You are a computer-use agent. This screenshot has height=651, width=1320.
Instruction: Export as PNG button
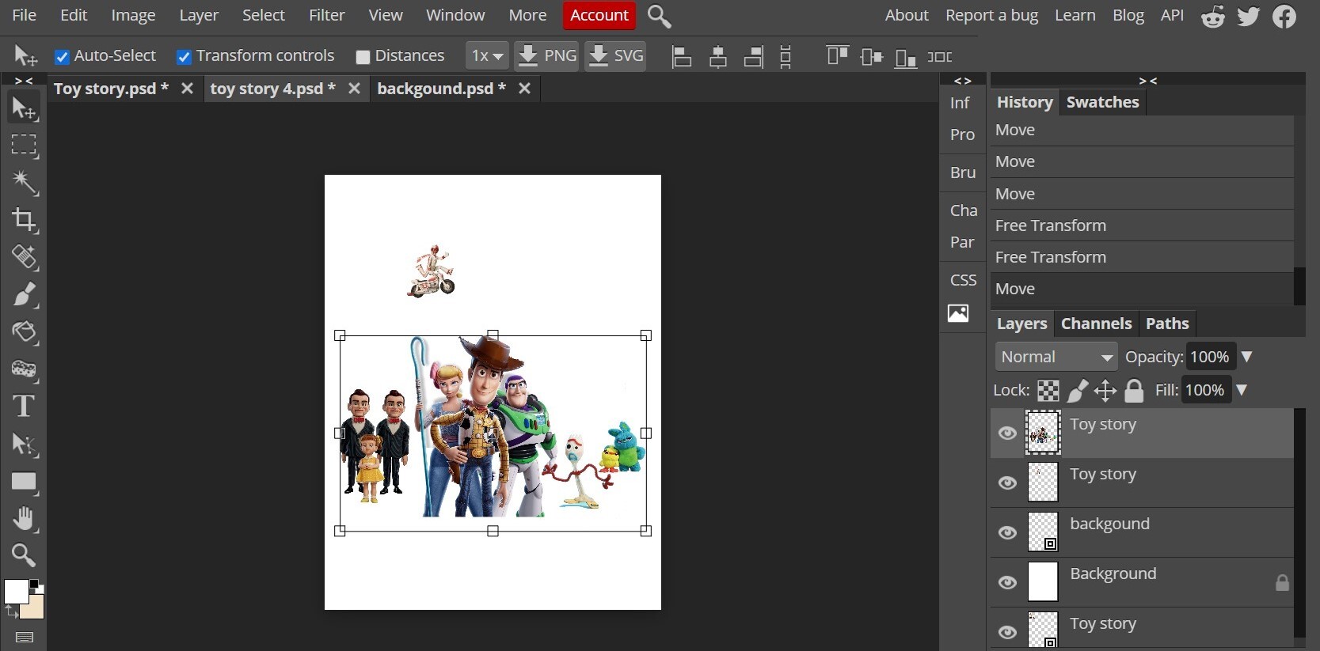click(x=547, y=56)
